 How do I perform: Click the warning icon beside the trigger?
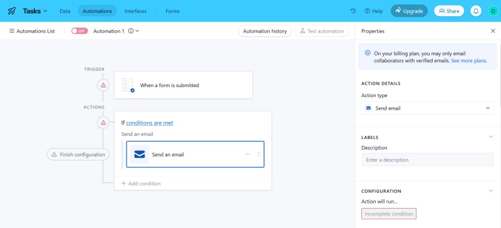(x=103, y=85)
